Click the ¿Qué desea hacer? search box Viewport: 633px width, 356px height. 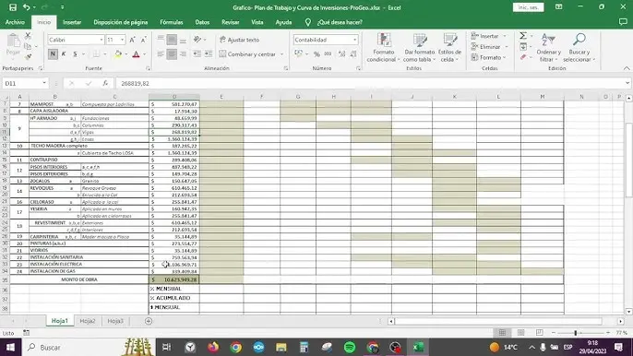[340, 22]
